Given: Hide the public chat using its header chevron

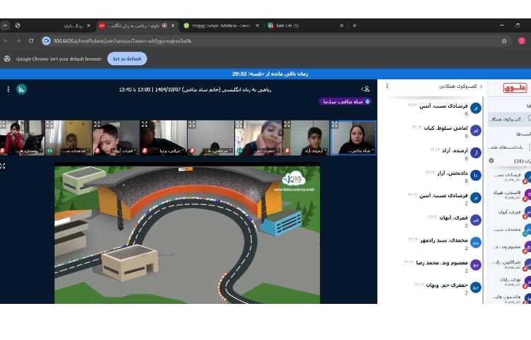Looking at the screenshot, I should pyautogui.click(x=481, y=86).
